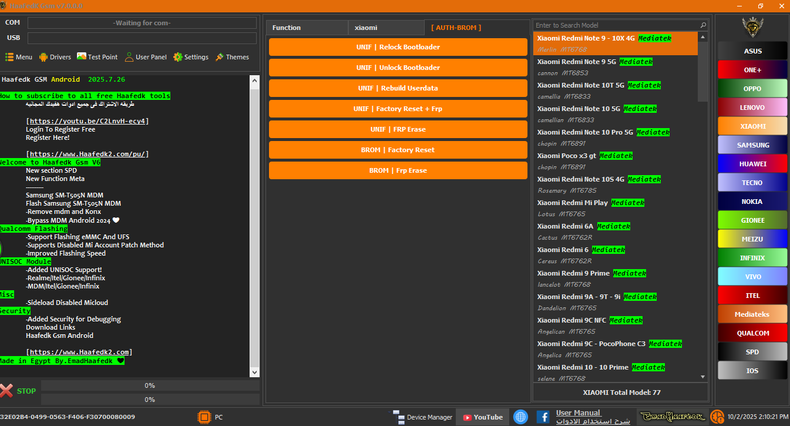The image size is (790, 426).
Task: Open User Panel person icon
Action: (x=129, y=57)
